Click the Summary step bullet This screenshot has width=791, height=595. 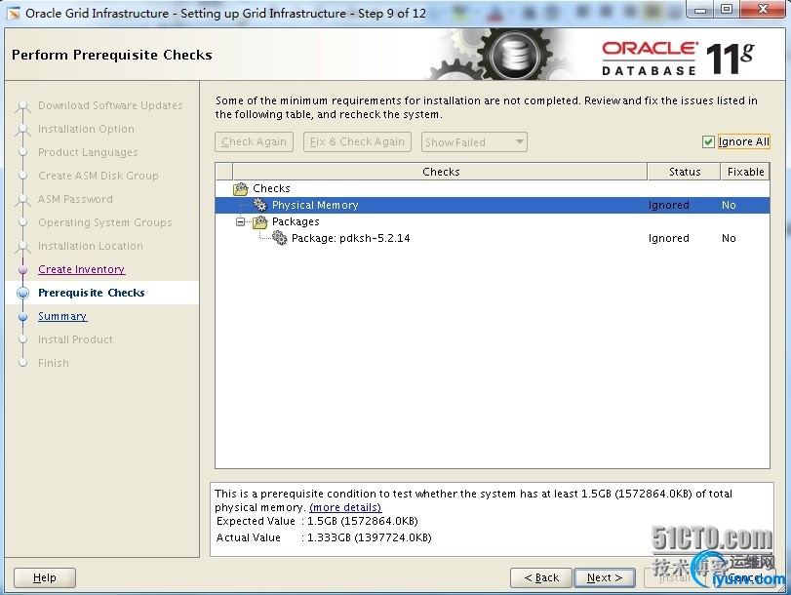(x=22, y=316)
